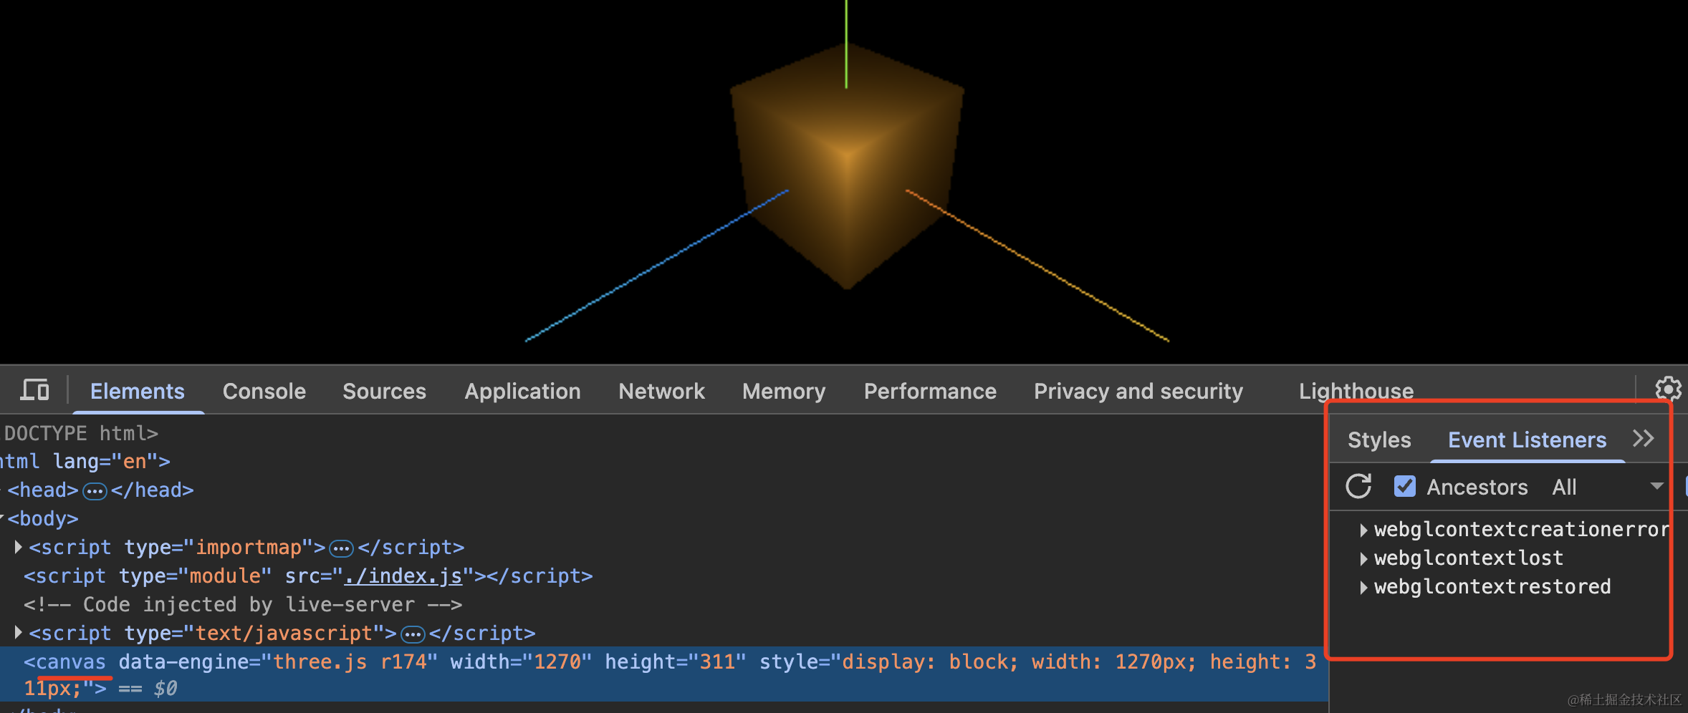Image resolution: width=1688 pixels, height=713 pixels.
Task: Toggle the device toolbar icon
Action: click(x=34, y=390)
